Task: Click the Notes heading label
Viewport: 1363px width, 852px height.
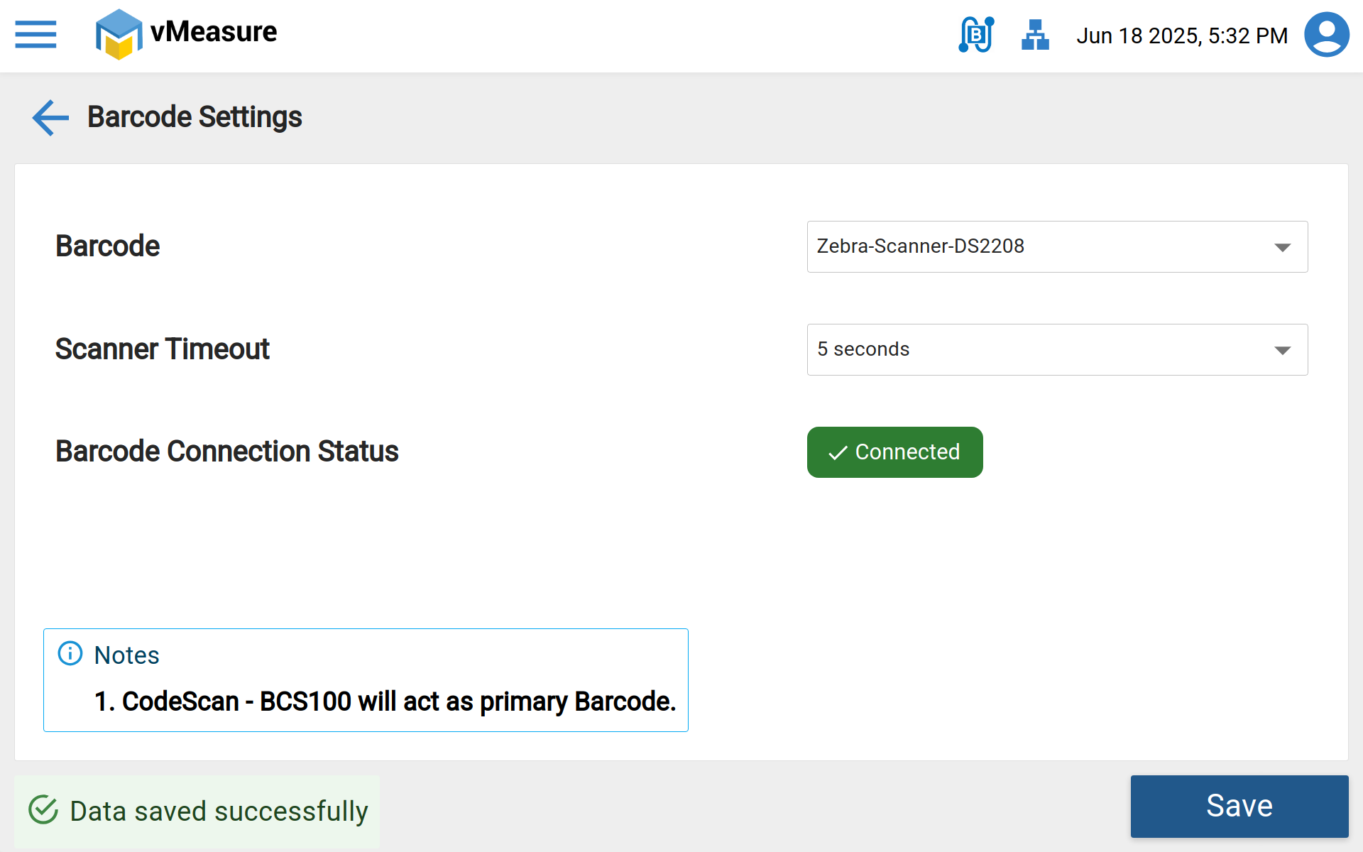Action: pyautogui.click(x=126, y=655)
